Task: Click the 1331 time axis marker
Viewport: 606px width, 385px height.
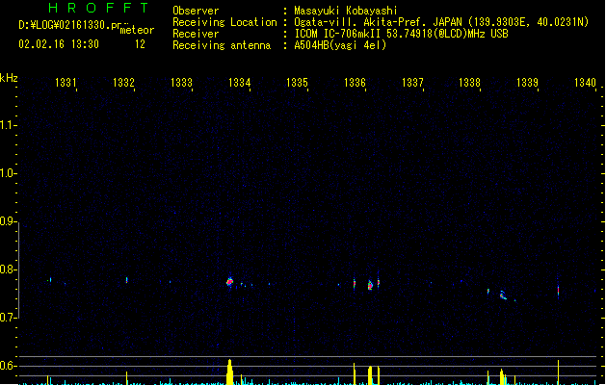Action: (66, 83)
